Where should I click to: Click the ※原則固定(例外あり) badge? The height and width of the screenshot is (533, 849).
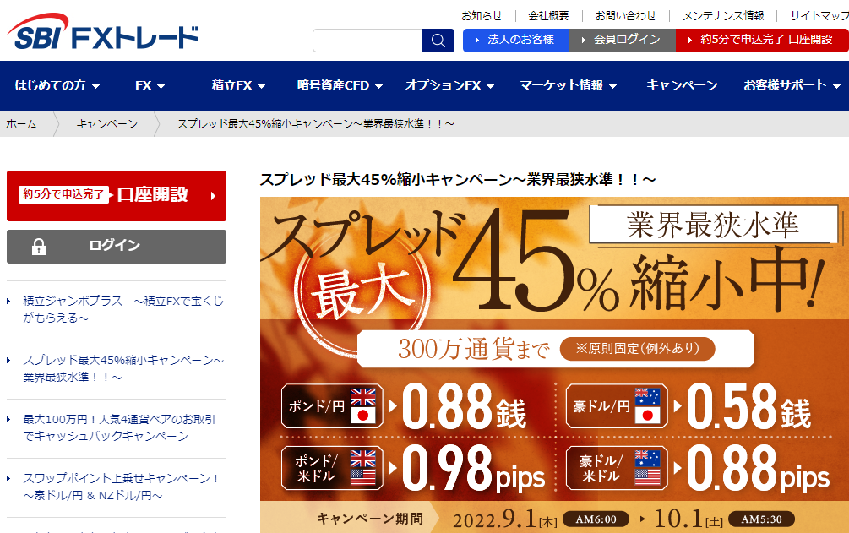coord(637,348)
